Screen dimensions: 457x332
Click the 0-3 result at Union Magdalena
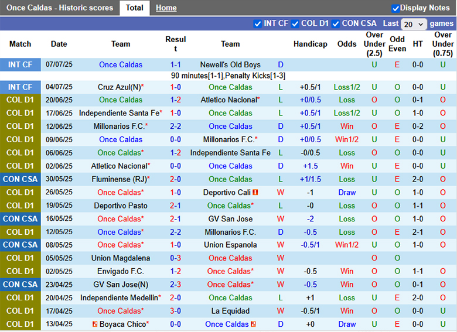coord(175,258)
